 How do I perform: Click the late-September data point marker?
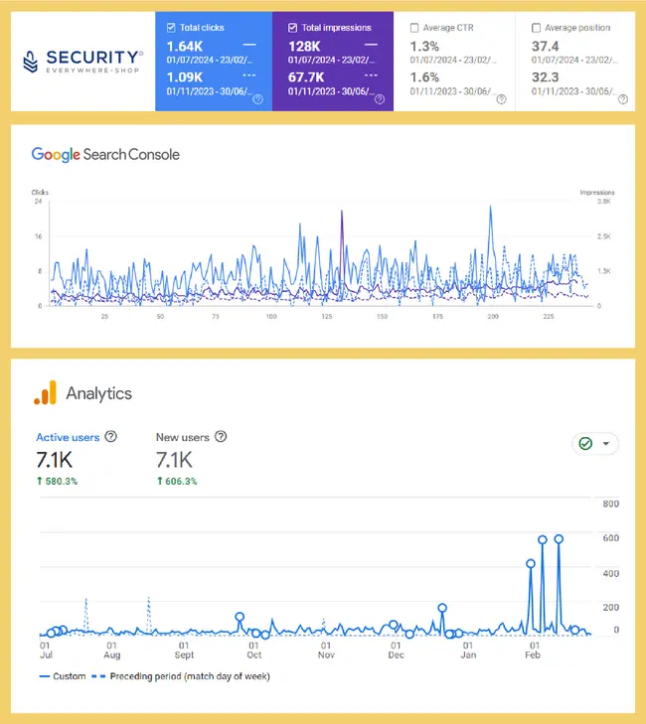pyautogui.click(x=240, y=617)
